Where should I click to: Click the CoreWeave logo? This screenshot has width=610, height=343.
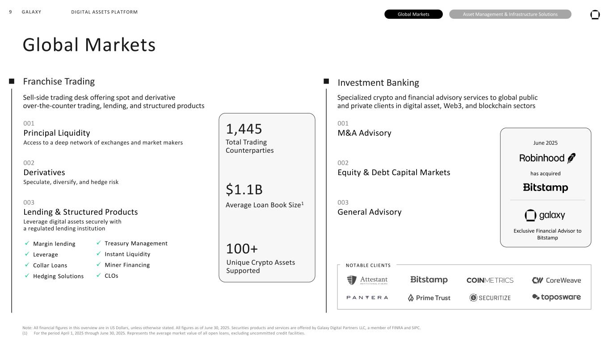click(x=556, y=280)
